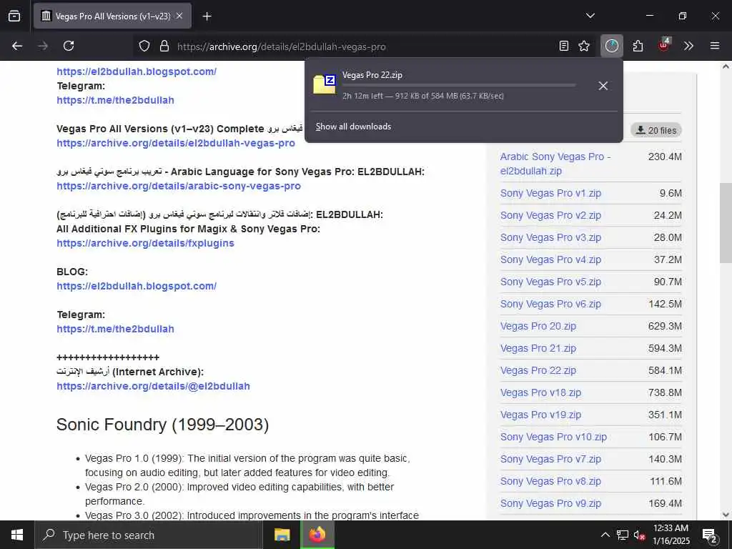This screenshot has height=549, width=732.
Task: Open the tracking protection shield icon
Action: (144, 46)
